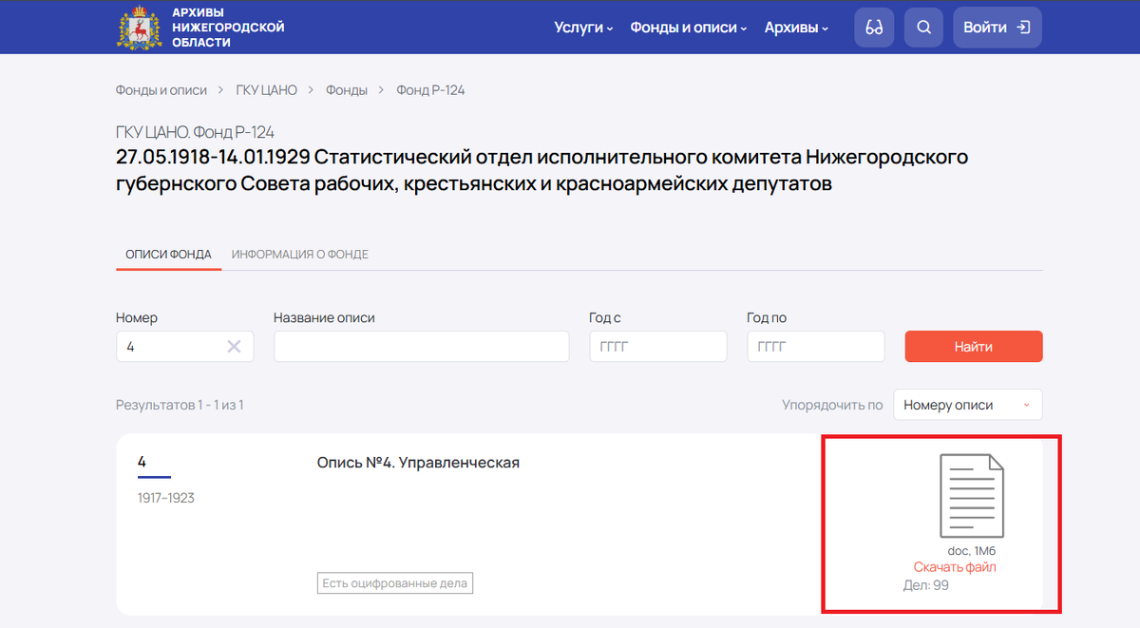Click the ГКУ ЦАНО breadcrumb link

[266, 89]
